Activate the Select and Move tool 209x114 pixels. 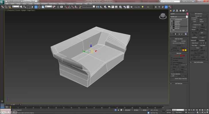click(x=36, y=7)
